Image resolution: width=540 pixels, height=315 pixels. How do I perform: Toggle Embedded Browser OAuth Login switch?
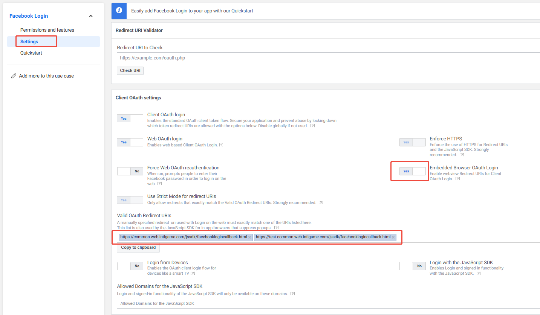pos(413,171)
